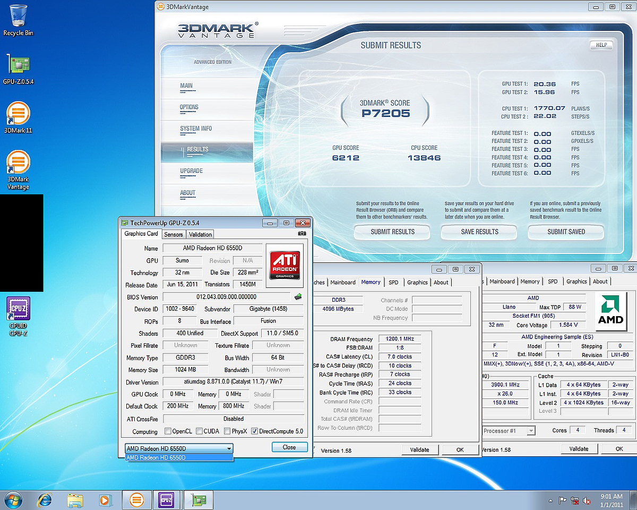Image resolution: width=637 pixels, height=510 pixels.
Task: Enable the OpenCL checkbox
Action: [168, 431]
